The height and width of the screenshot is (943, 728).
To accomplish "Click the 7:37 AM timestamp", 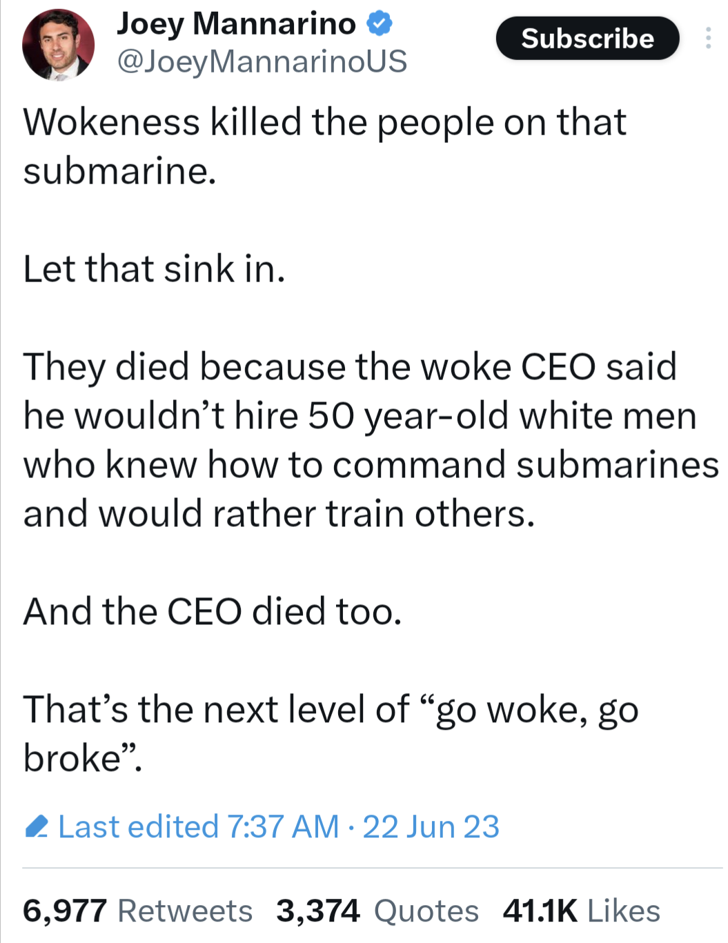I will click(x=283, y=826).
